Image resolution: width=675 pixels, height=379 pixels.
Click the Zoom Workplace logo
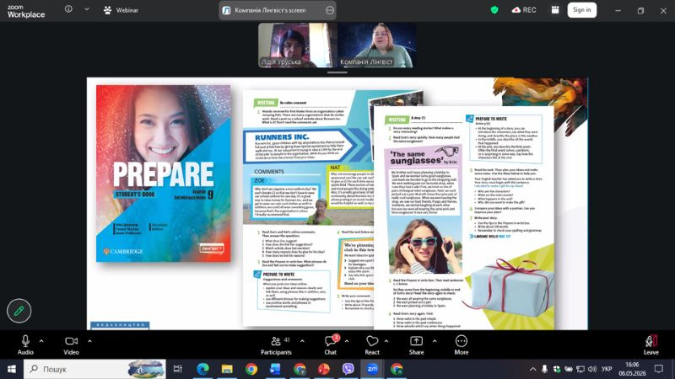[26, 11]
